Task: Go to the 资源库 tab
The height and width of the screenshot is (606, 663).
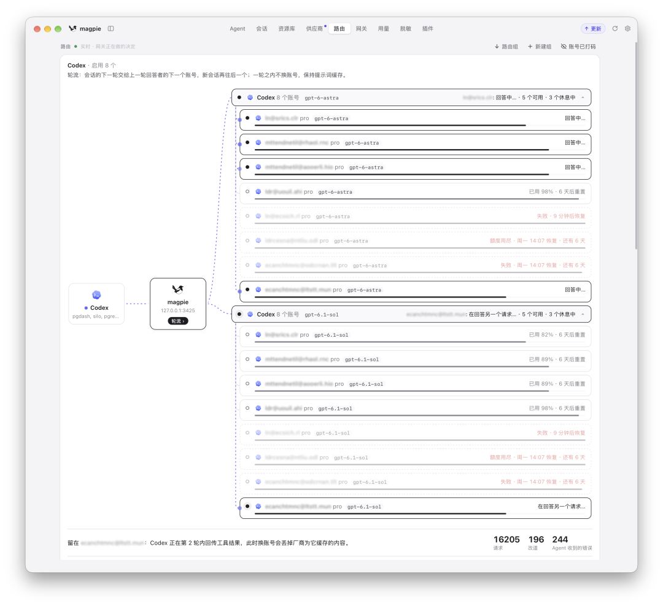Action: click(287, 29)
